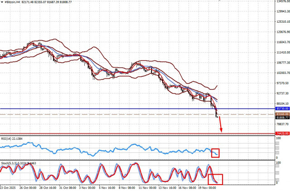Select the 5 Nov 16:00 time label
This screenshot has width=290, height=191.
coord(107,188)
